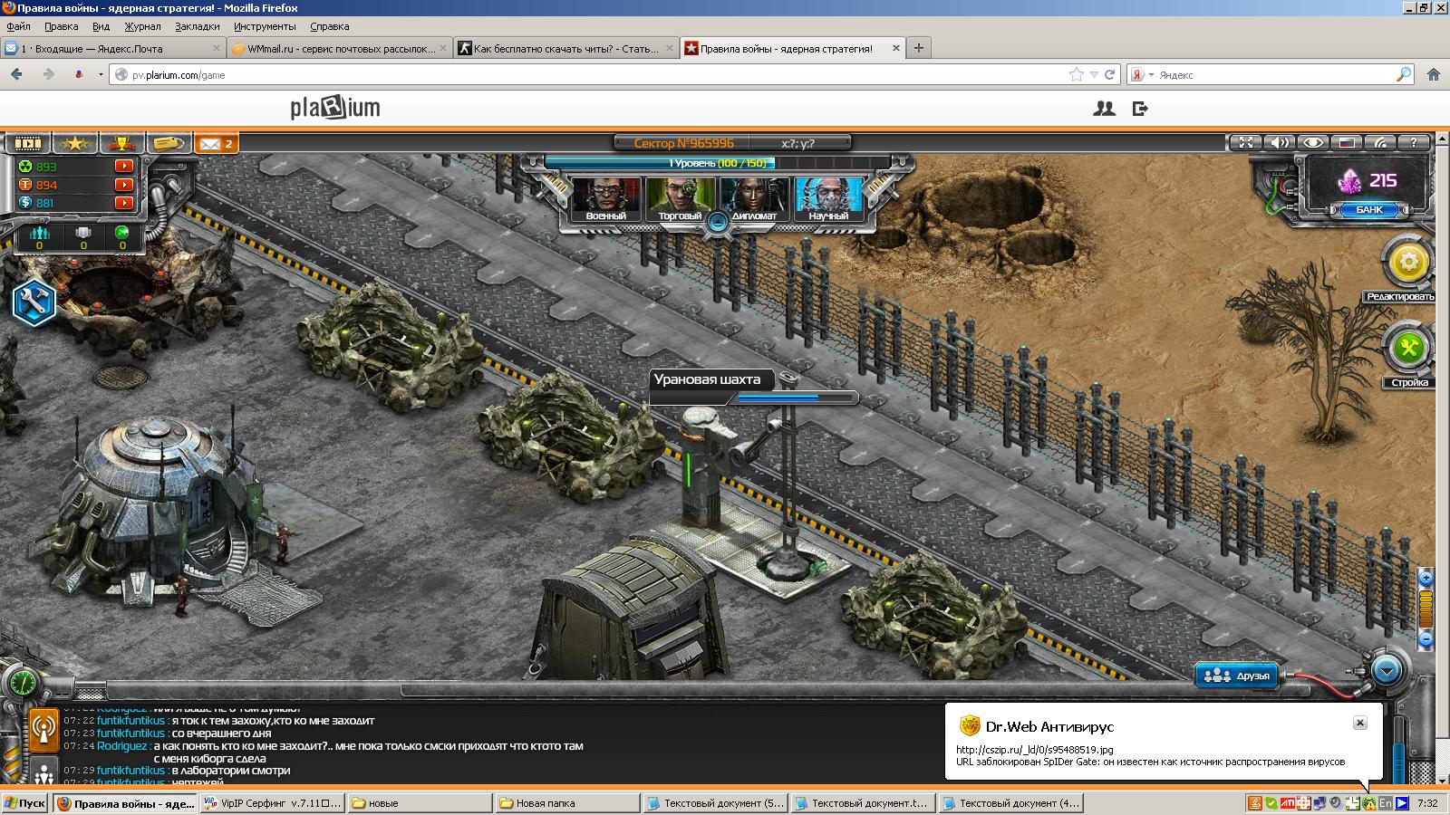Viewport: 1450px width, 815px height.
Task: Click the orange map zoom level slider
Action: click(x=1426, y=609)
